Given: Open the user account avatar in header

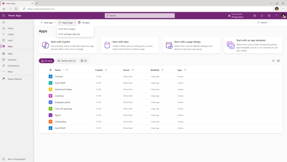Looking at the screenshot, I should click(283, 15).
